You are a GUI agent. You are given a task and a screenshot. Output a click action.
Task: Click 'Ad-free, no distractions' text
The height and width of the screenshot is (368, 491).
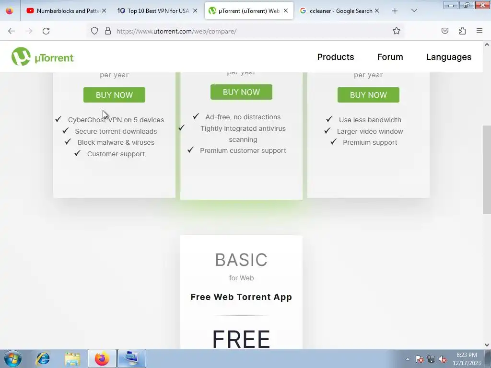point(243,117)
